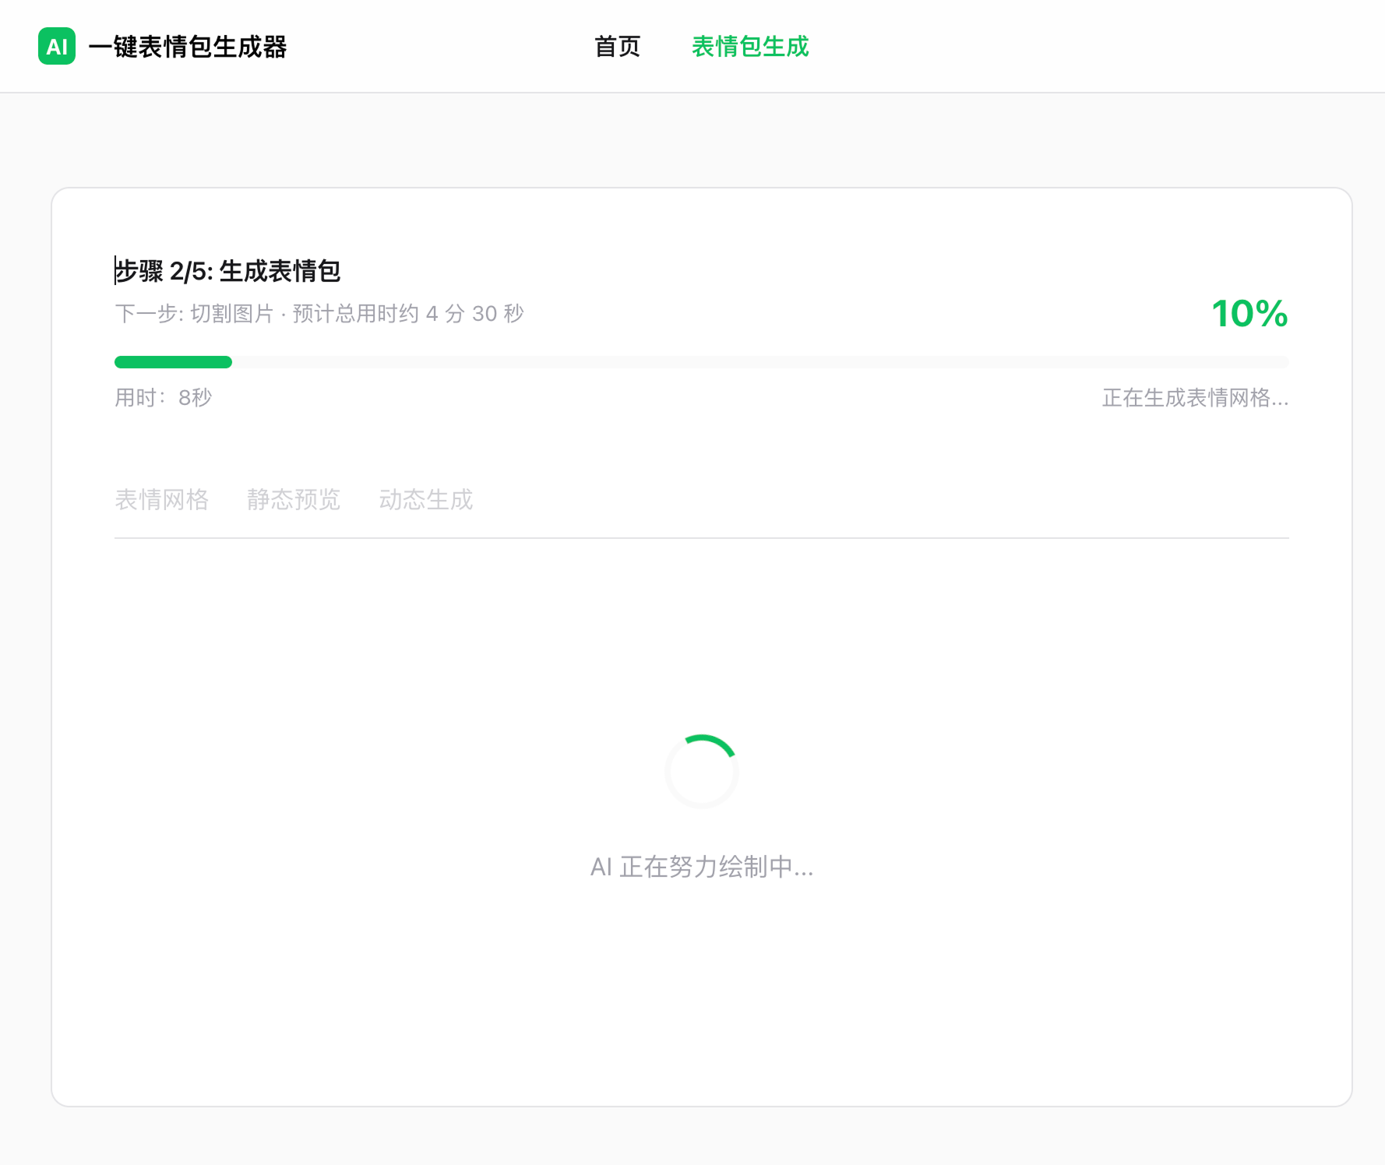Screen dimensions: 1385x1165
Task: Click the 下一步: 切割图片 hint text
Action: click(194, 314)
